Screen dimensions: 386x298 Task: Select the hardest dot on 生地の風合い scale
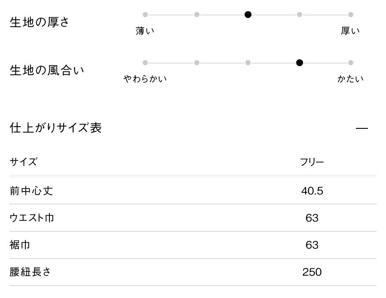pos(351,63)
